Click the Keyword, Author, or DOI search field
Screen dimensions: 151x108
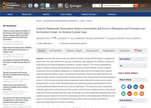click(x=118, y=6)
